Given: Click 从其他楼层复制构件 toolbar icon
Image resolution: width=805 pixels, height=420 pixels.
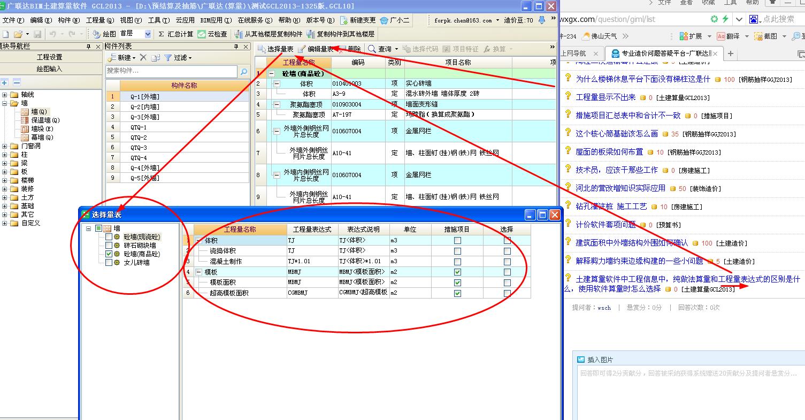Looking at the screenshot, I should coord(238,34).
